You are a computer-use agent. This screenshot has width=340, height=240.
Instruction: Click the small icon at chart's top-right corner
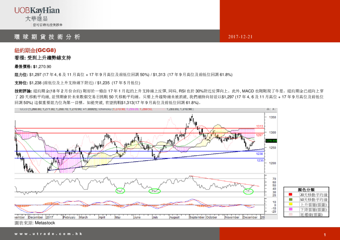[267, 109]
